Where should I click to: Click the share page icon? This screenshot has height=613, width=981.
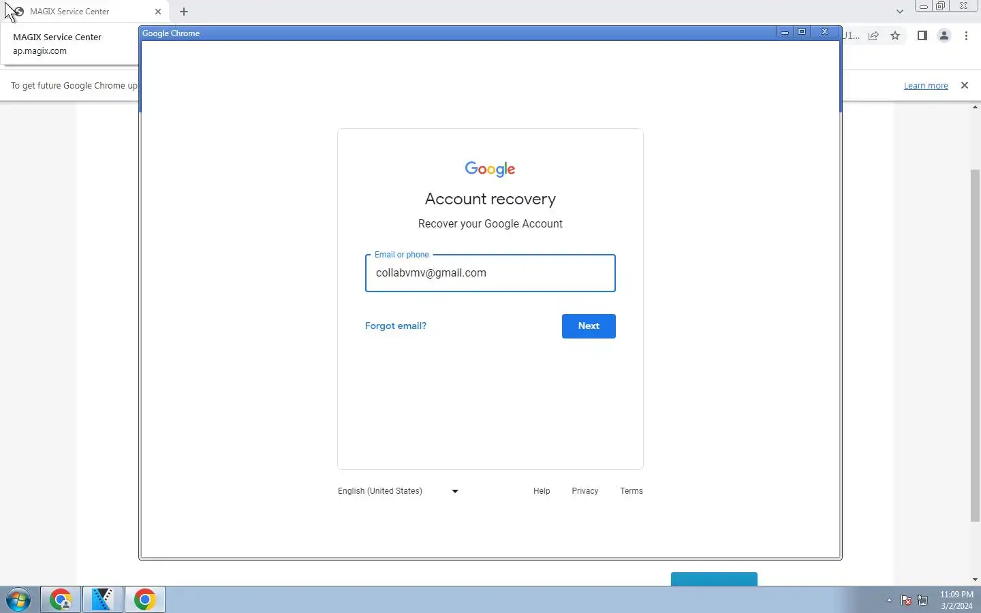873,36
